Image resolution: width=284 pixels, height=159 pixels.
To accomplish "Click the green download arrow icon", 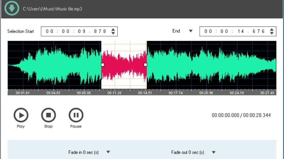I will coord(12,8).
